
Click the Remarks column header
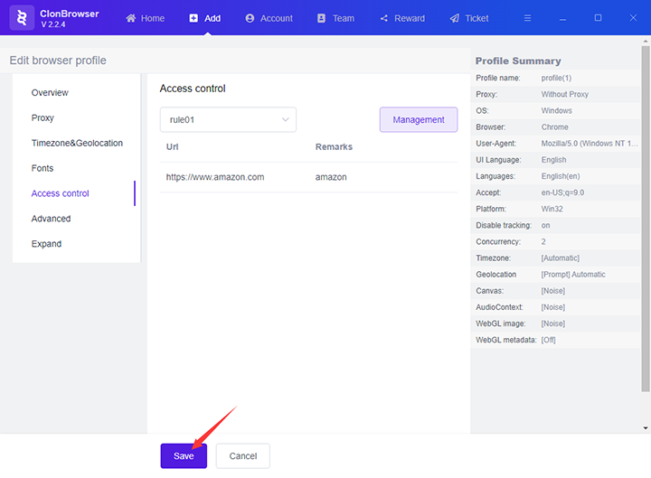tap(334, 147)
